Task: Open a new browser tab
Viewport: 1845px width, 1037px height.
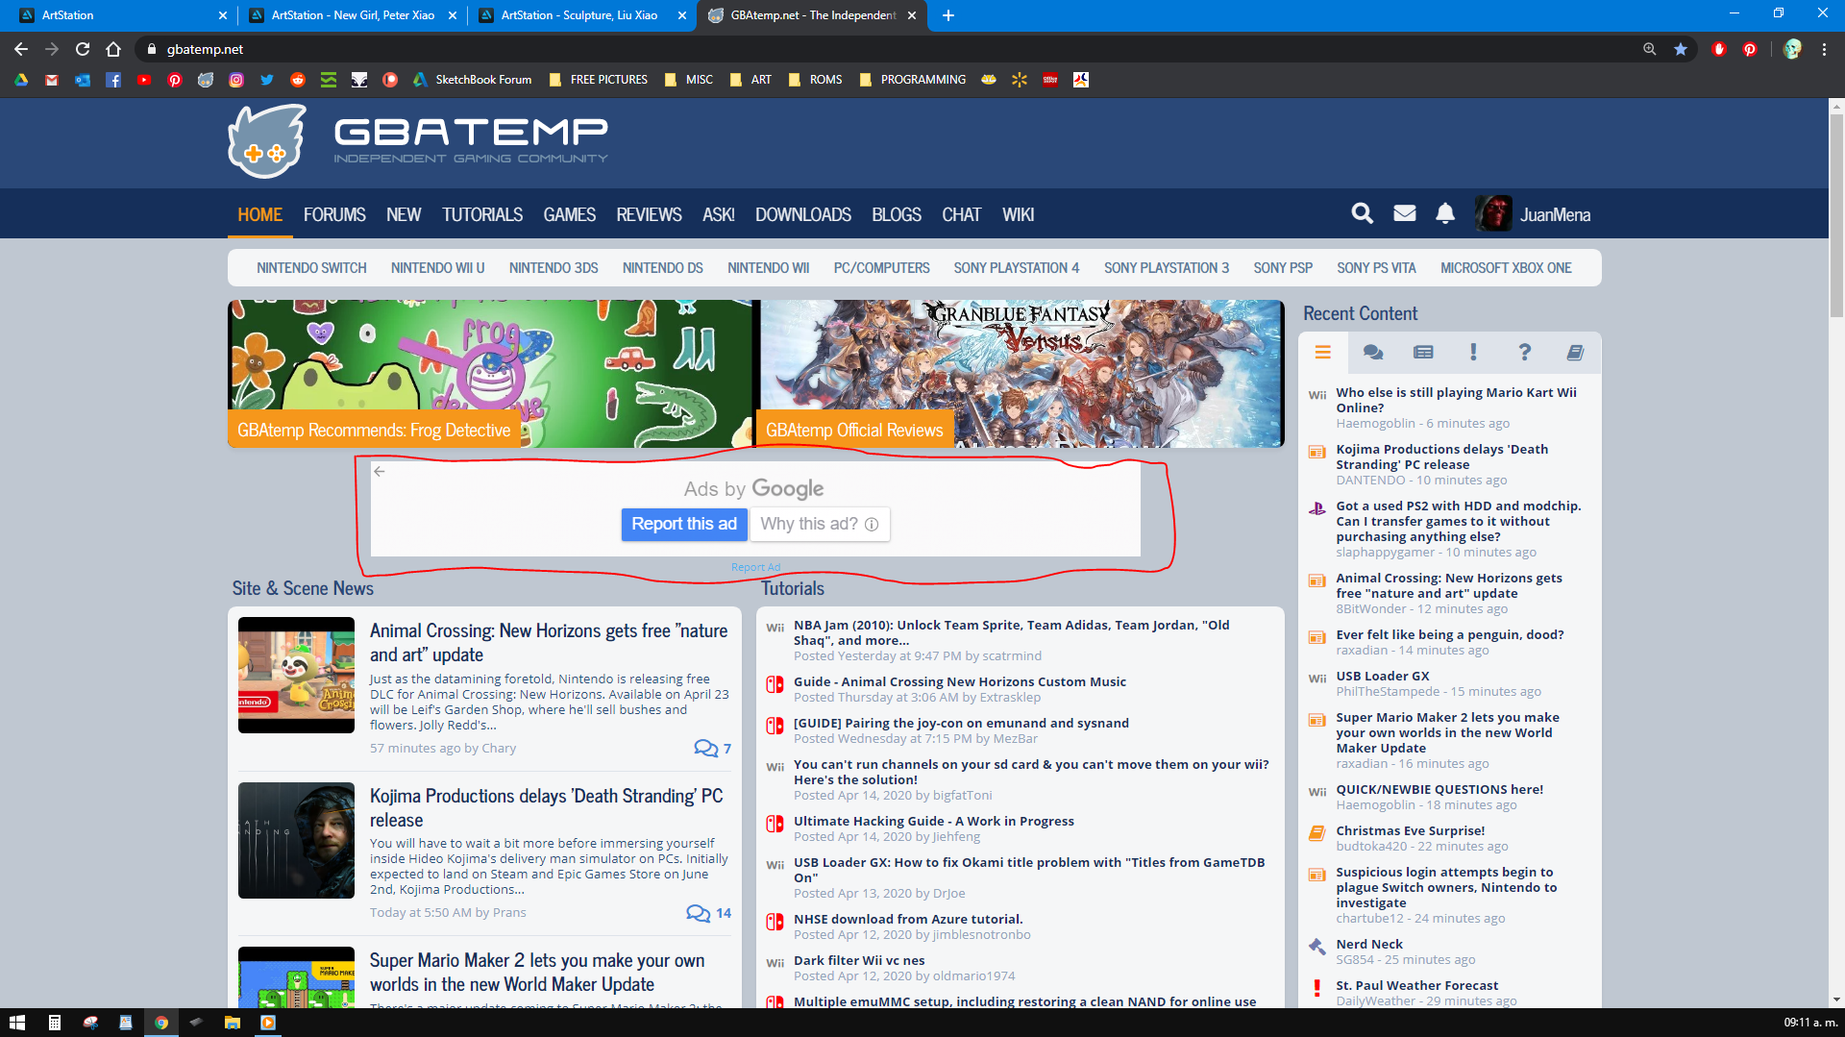Action: [947, 15]
